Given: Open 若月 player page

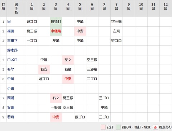Looking at the screenshot, I should [11, 117].
